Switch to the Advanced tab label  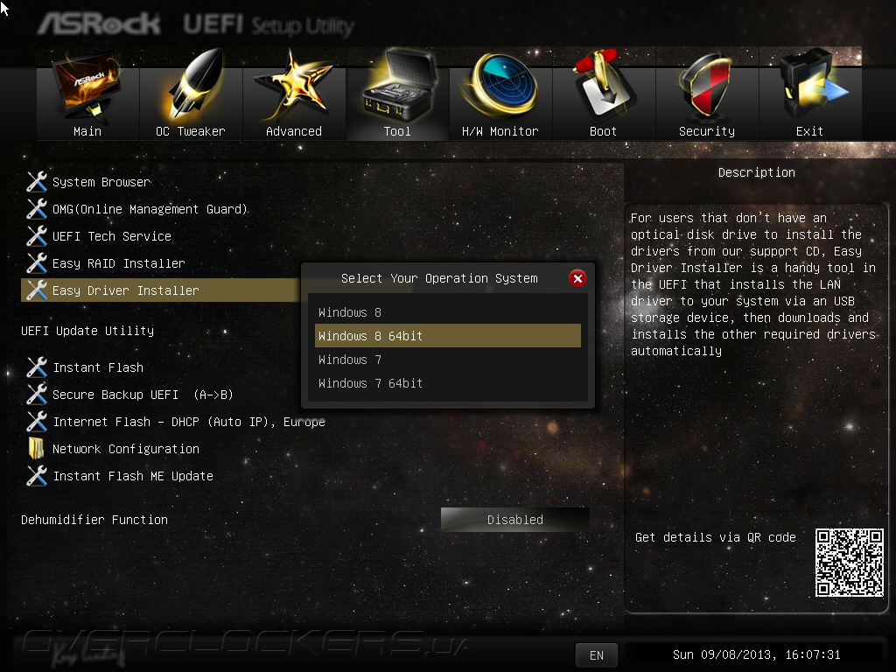pyautogui.click(x=294, y=131)
